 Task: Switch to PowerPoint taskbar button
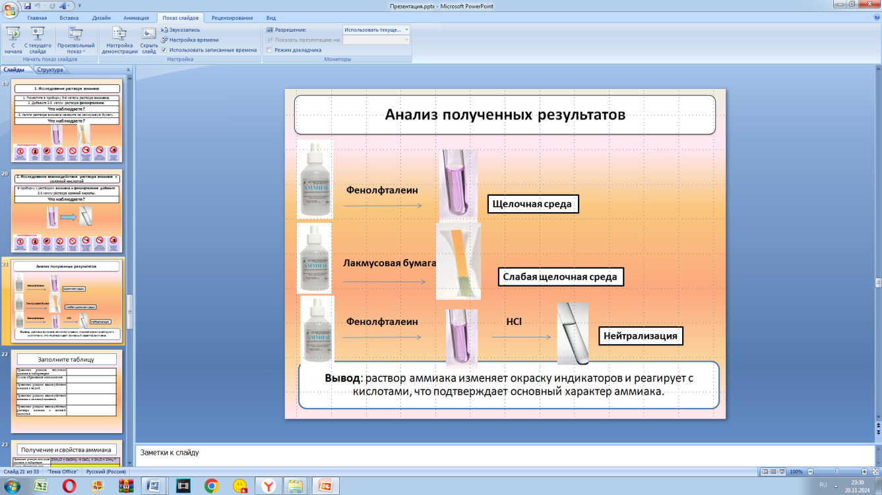pos(325,486)
